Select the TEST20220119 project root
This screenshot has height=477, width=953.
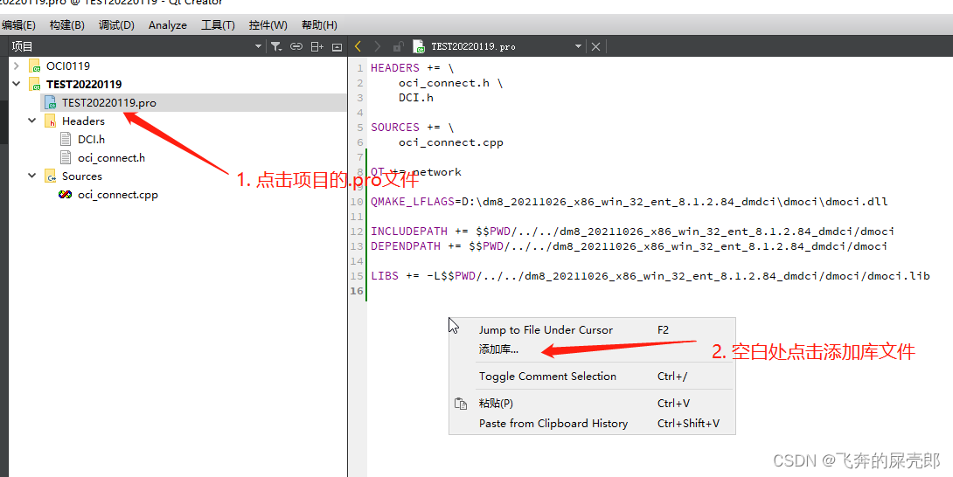tap(84, 84)
